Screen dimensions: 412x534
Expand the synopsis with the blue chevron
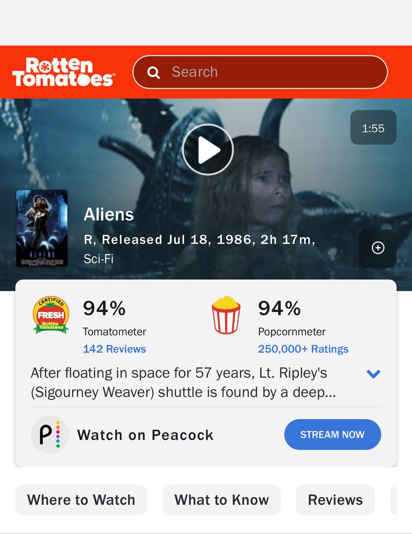373,374
